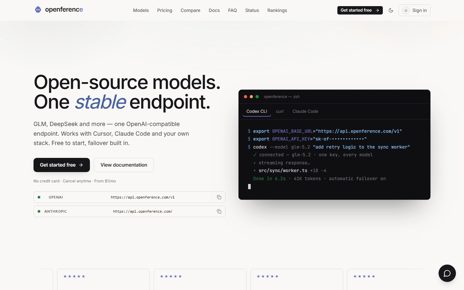This screenshot has width=464, height=290.
Task: Click the 'Done in 6.2s' terminal line
Action: (319, 179)
